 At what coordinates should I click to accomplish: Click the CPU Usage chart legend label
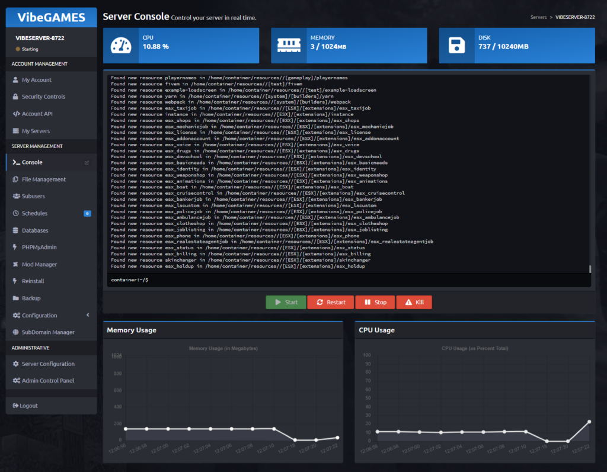pos(475,348)
